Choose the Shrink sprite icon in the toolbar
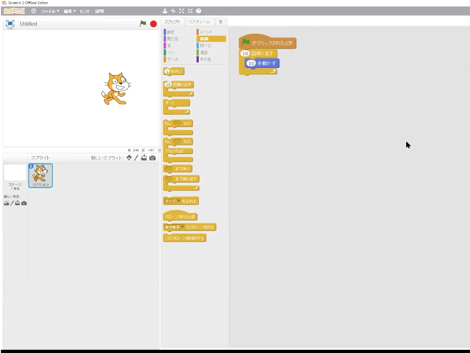The image size is (470, 353). coord(190,11)
